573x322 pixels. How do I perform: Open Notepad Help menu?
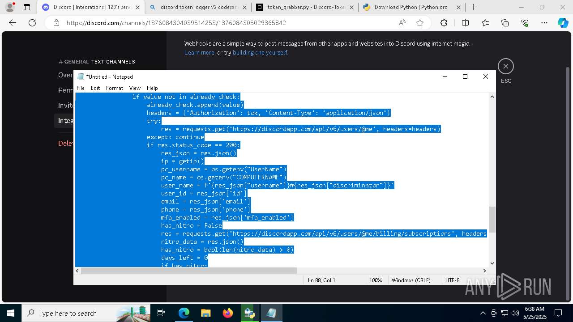pos(152,88)
